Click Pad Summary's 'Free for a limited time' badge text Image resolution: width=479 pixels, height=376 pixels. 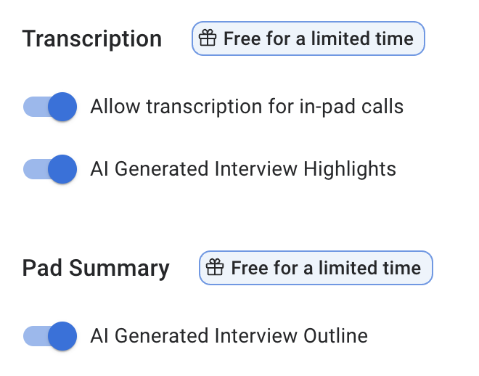click(325, 268)
